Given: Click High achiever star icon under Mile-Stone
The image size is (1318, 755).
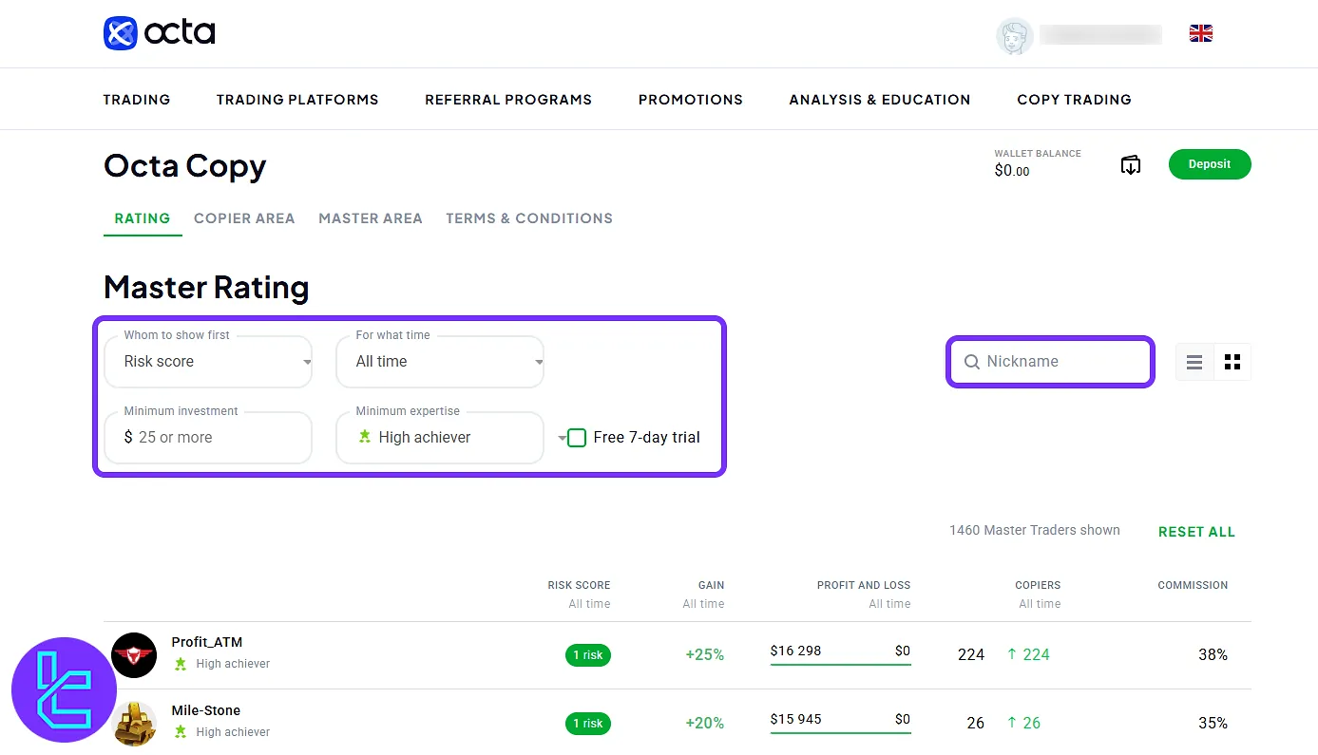Looking at the screenshot, I should coord(180,732).
